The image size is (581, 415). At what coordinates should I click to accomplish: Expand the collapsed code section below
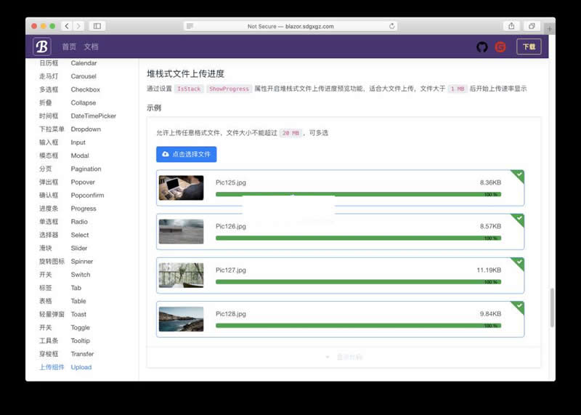pyautogui.click(x=344, y=357)
